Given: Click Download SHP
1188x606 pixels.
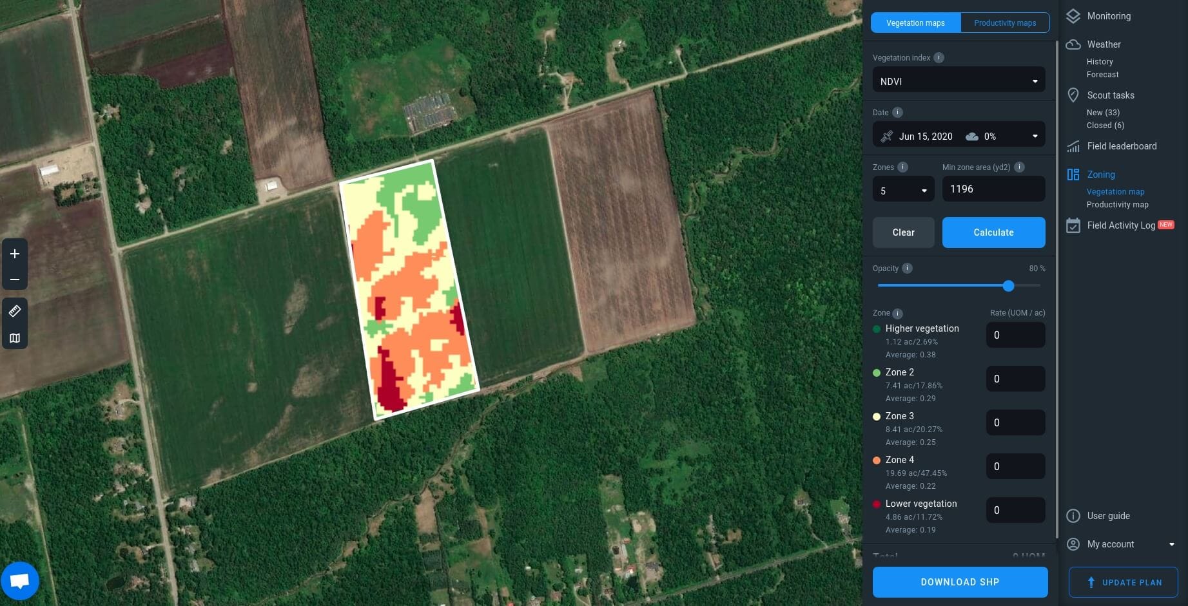Looking at the screenshot, I should (x=959, y=582).
